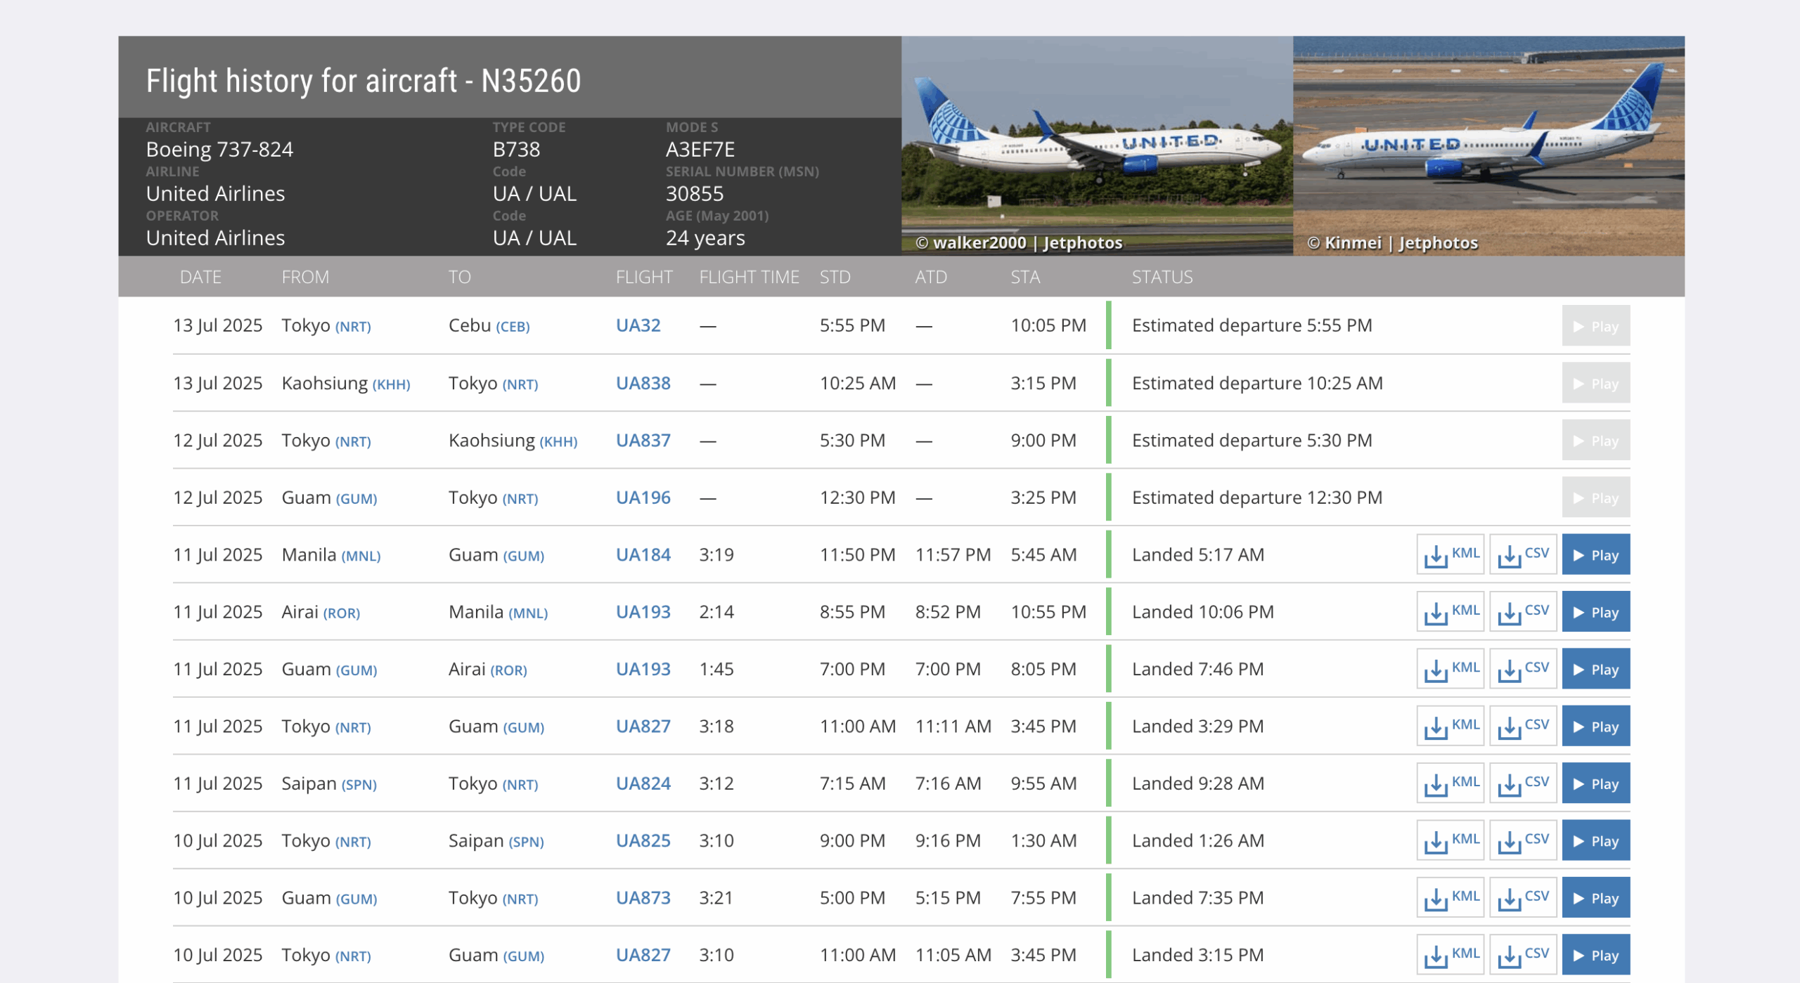Screen dimensions: 1800x983
Task: Download KML for UA184 Manila to Guam
Action: 1450,554
